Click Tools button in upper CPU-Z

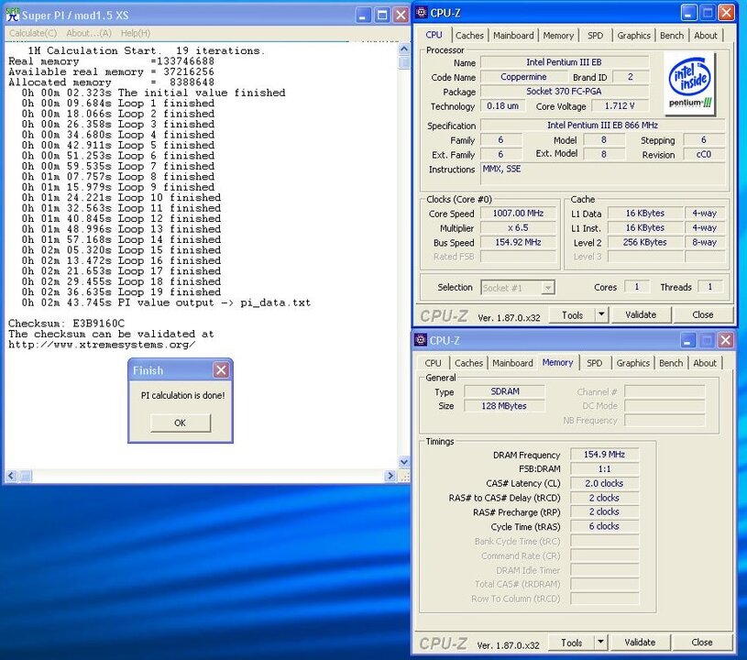click(572, 315)
